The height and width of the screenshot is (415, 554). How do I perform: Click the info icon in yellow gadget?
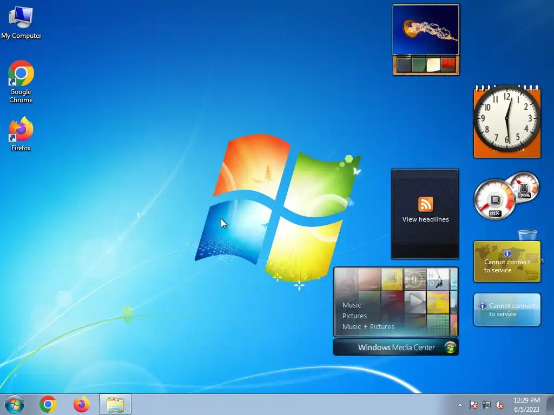tap(507, 253)
